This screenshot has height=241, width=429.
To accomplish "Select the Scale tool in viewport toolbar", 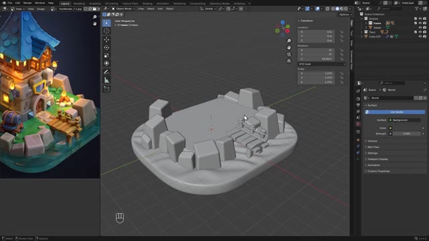I will pos(107,56).
